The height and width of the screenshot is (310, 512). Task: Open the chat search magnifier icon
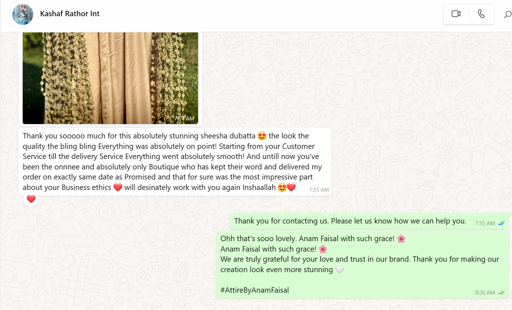click(x=508, y=14)
